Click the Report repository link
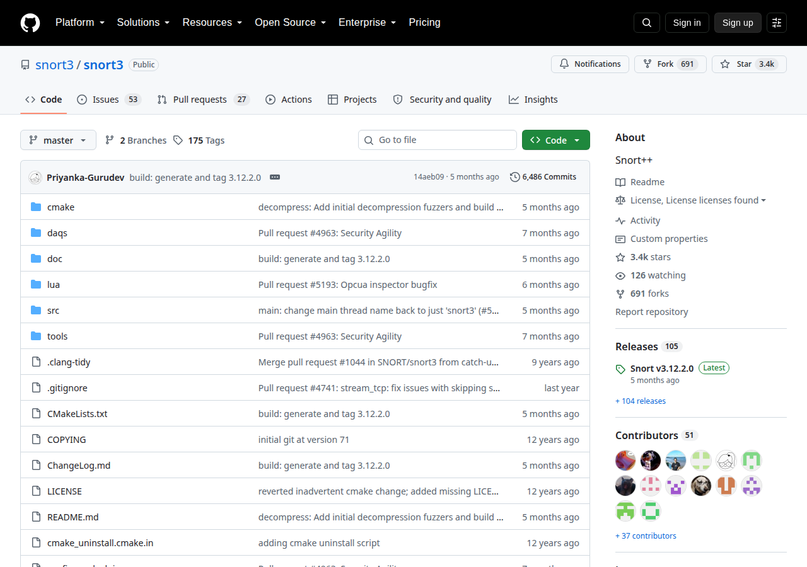807x567 pixels. 652,312
